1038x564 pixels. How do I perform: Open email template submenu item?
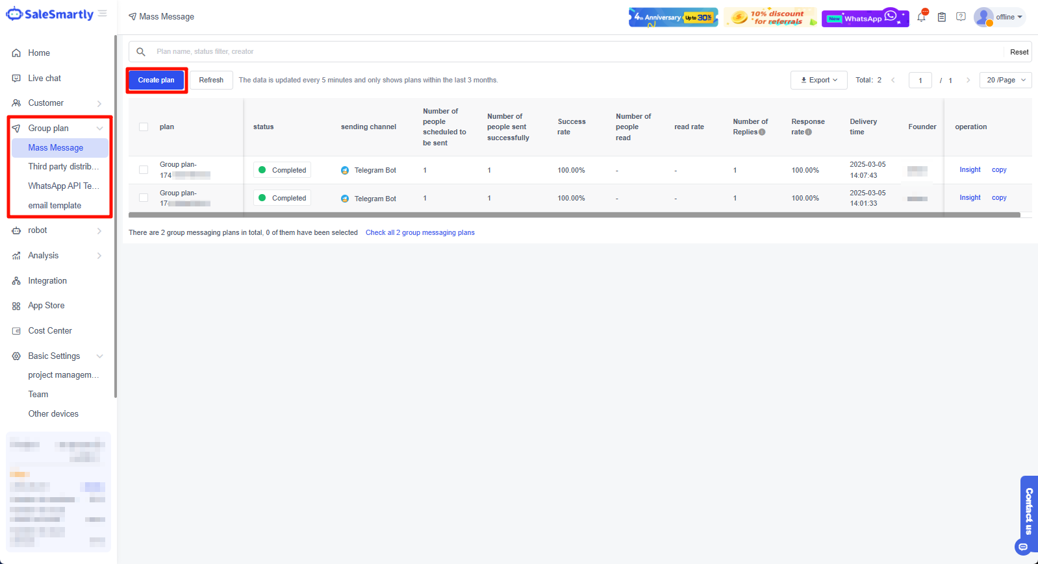(55, 206)
